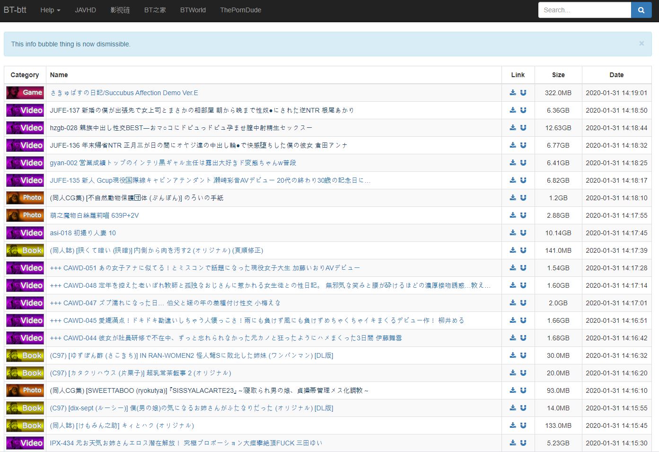The width and height of the screenshot is (659, 452).
Task: Open magnet link for the 14.0MB Book row
Action: pos(523,408)
